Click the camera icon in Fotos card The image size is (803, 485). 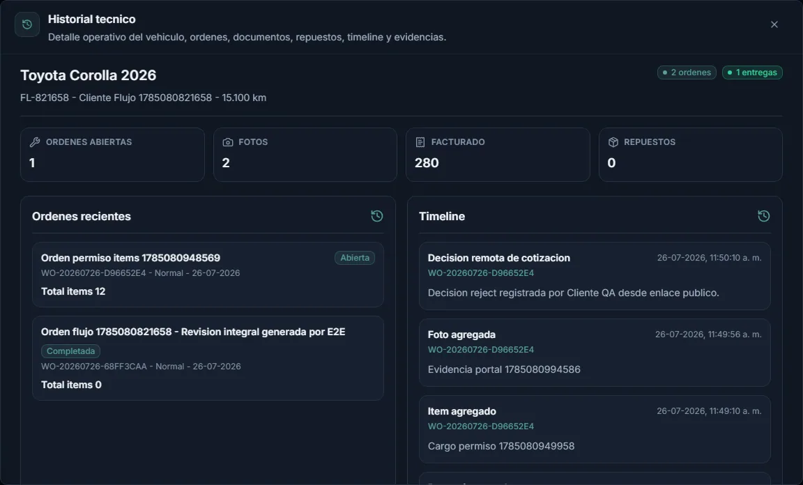(227, 142)
